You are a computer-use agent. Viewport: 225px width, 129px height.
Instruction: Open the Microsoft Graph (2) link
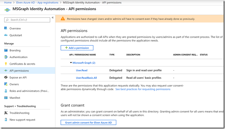[x=84, y=63]
